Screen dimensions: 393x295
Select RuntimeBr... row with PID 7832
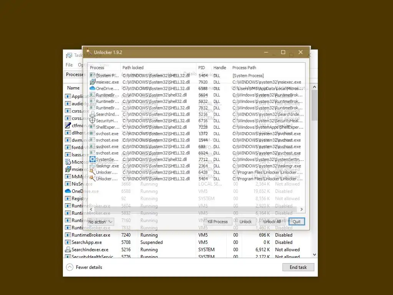196,108
